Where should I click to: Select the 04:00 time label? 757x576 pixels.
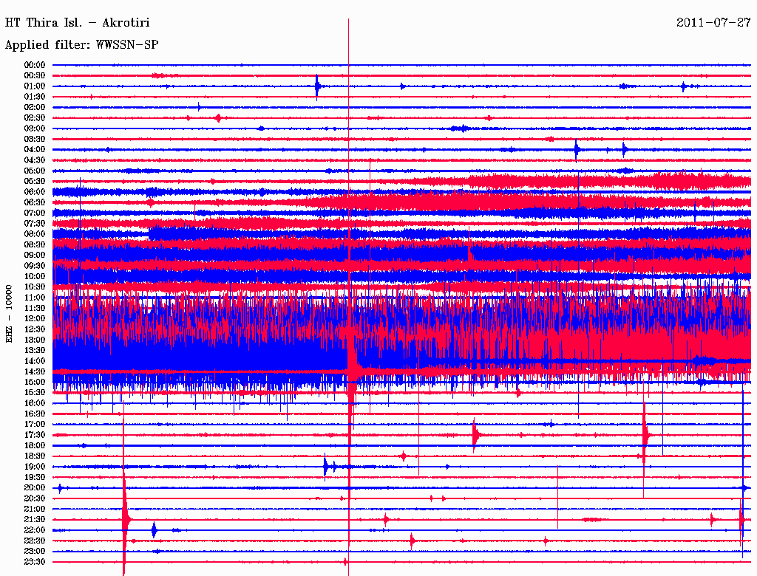(x=35, y=150)
